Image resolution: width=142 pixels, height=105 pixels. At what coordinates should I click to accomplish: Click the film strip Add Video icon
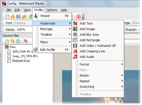(x=75, y=46)
